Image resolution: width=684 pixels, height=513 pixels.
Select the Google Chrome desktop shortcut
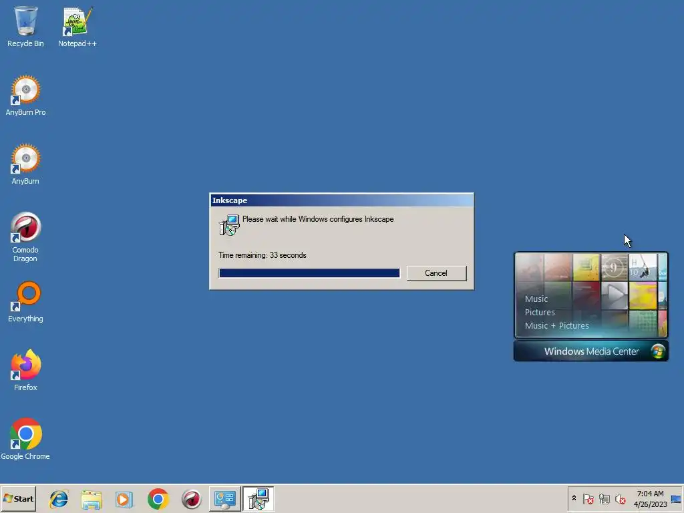25,440
